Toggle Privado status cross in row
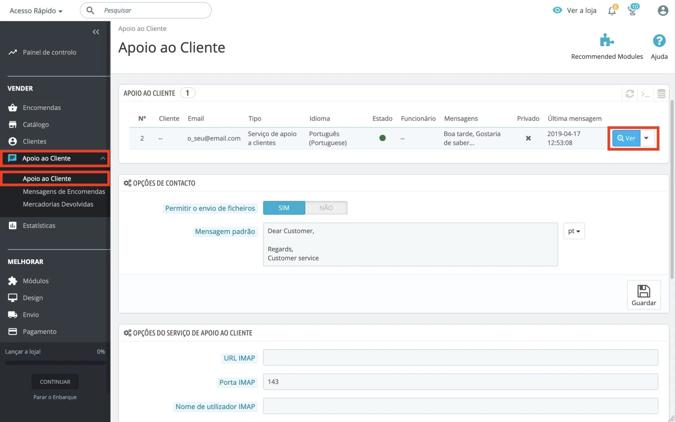The image size is (675, 422). [528, 138]
